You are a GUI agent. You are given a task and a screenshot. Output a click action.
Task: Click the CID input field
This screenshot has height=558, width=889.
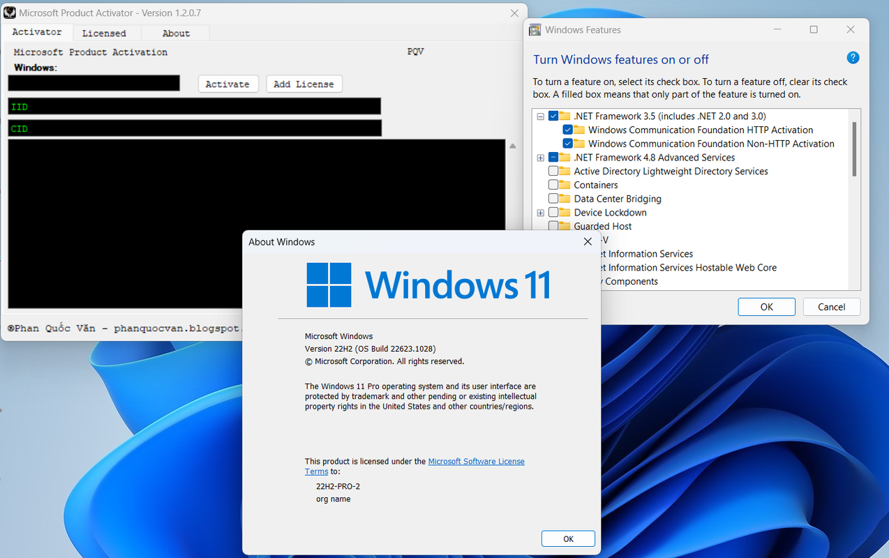click(195, 128)
